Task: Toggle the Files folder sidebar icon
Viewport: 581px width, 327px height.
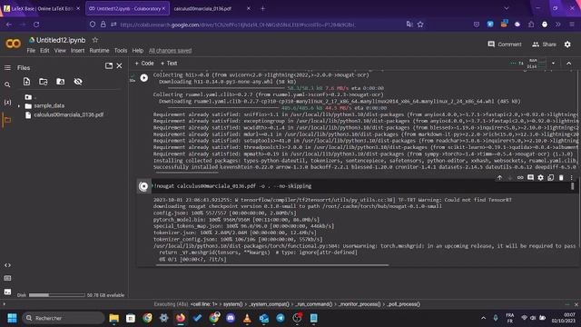Action: point(7,120)
